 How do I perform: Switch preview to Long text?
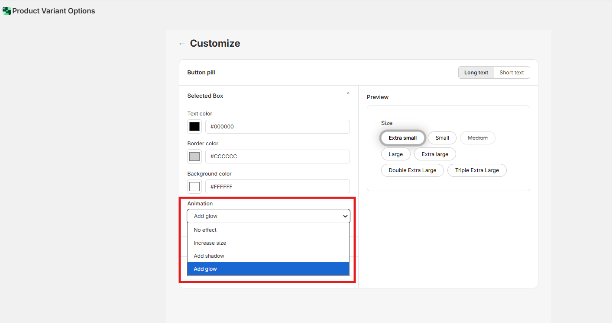tap(476, 73)
